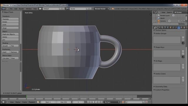
Task: Add a new screen layout
Action: click(61, 9)
